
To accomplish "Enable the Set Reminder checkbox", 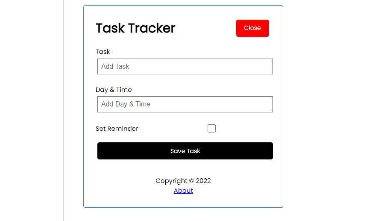I will (211, 128).
